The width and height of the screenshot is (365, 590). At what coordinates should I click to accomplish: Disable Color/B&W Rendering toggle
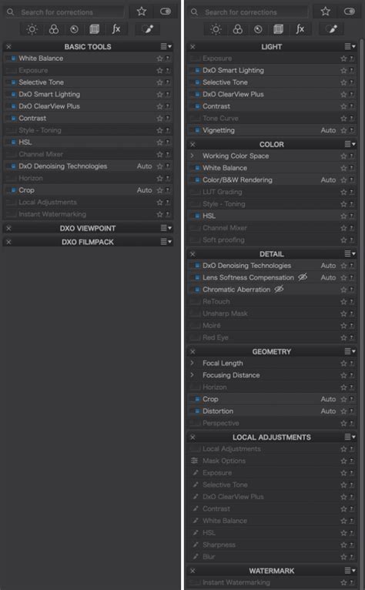click(x=195, y=180)
